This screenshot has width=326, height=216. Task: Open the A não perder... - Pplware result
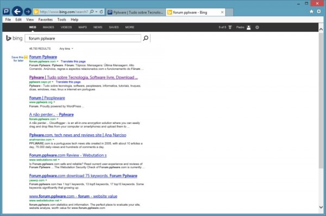tap(52, 114)
